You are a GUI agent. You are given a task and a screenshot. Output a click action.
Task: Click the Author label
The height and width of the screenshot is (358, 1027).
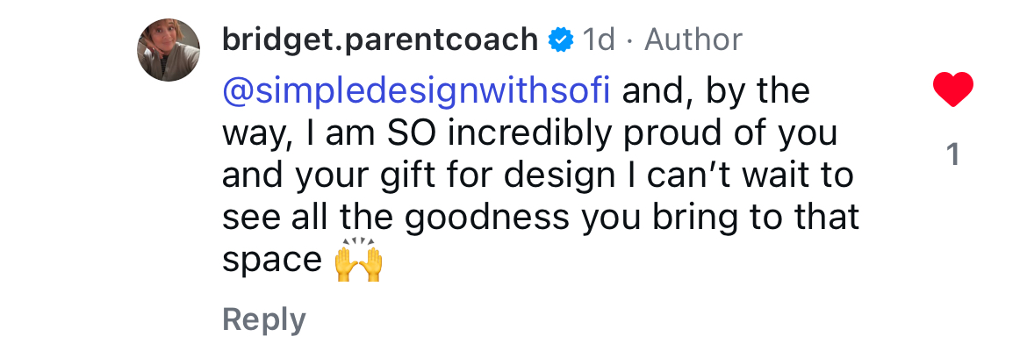click(x=693, y=39)
